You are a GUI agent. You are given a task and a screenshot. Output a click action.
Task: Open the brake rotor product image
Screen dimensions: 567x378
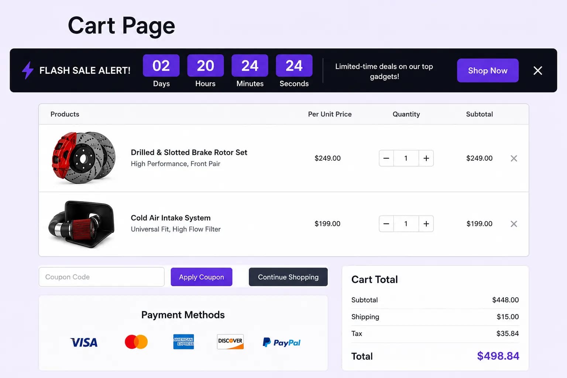pyautogui.click(x=84, y=158)
